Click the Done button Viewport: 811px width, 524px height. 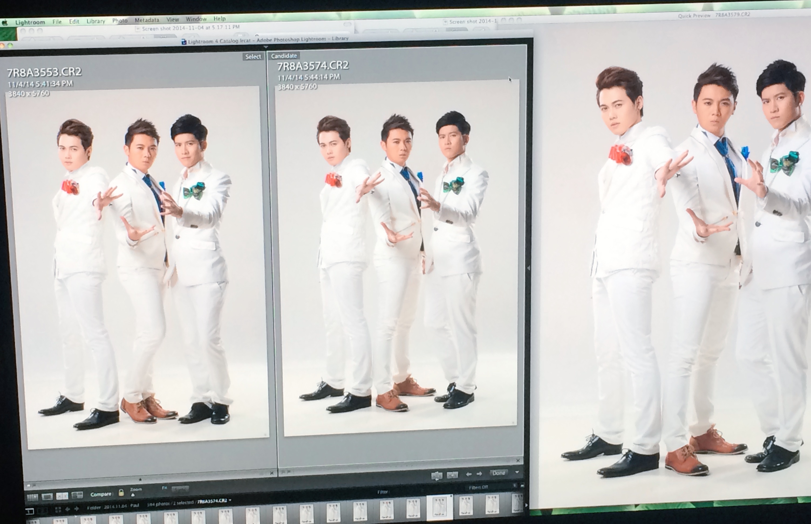click(499, 473)
